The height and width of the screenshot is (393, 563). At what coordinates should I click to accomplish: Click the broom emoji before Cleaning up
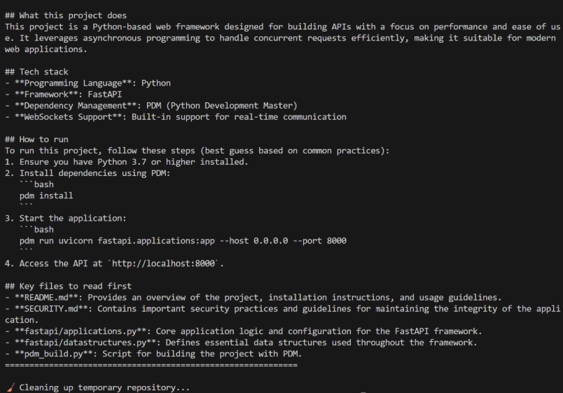coord(10,387)
